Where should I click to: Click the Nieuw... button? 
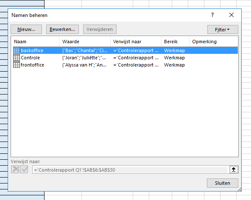coord(26,29)
